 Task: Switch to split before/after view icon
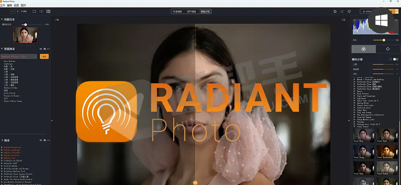[x=41, y=11]
